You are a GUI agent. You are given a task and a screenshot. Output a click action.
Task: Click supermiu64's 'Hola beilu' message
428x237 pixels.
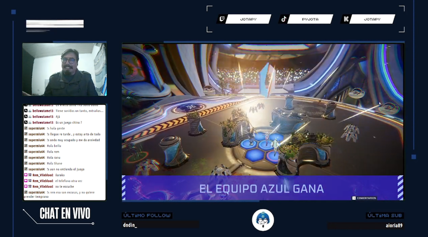tap(54, 146)
